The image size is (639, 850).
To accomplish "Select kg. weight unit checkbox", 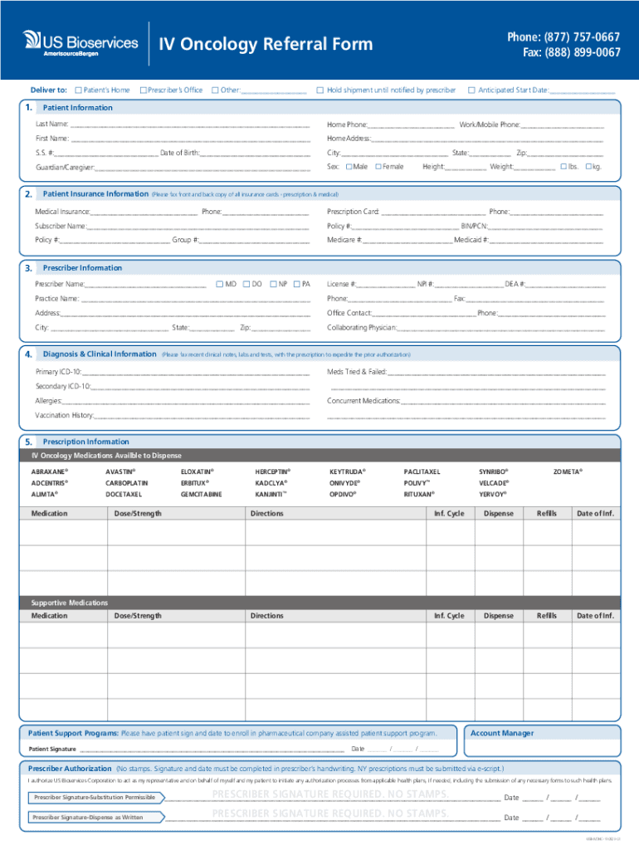I will 588,167.
